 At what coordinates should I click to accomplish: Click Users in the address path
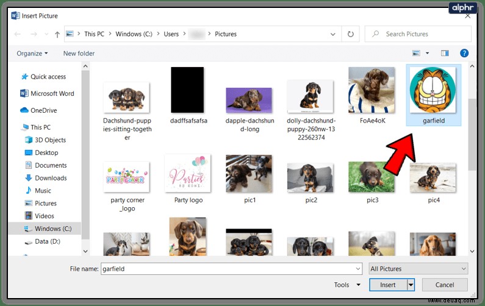point(171,34)
